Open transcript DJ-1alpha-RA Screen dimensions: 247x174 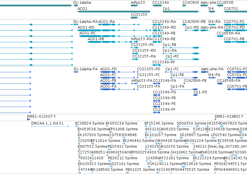click(x=76, y=25)
